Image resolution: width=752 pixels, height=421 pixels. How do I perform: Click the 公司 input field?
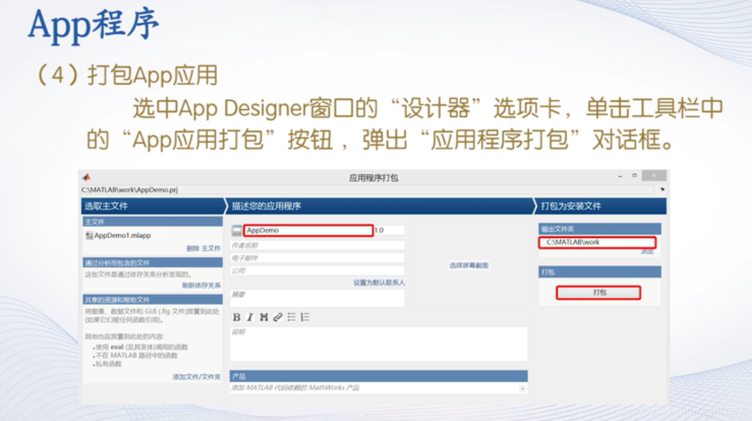(x=317, y=271)
